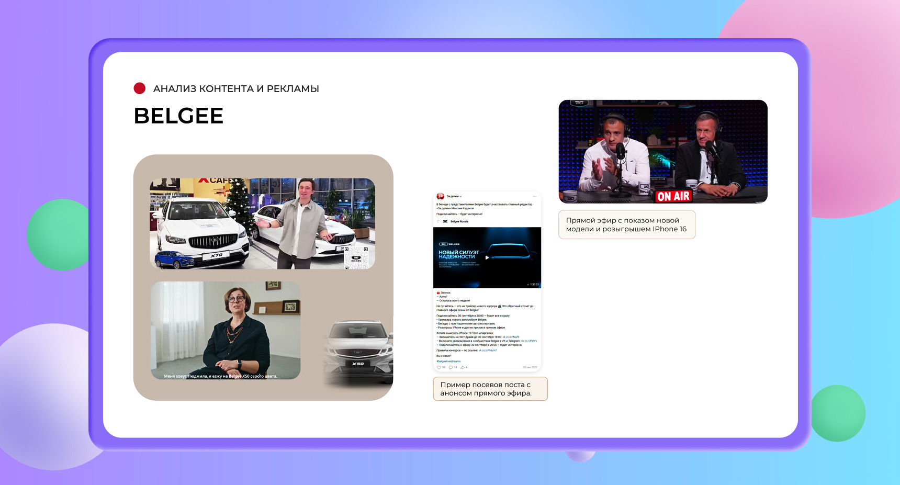Follow the vk.cc/cPNuf9 test-drive link
Image resolution: width=900 pixels, height=485 pixels.
511,337
